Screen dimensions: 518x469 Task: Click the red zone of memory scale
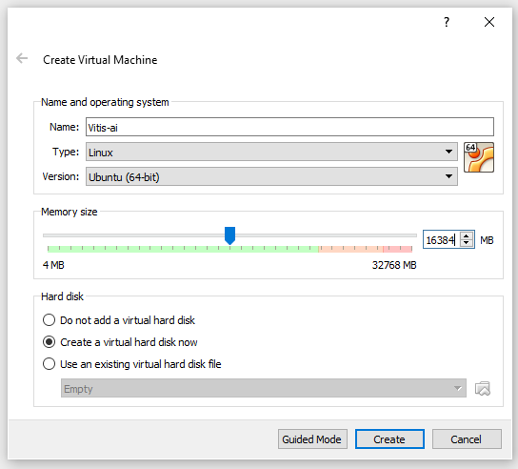397,249
